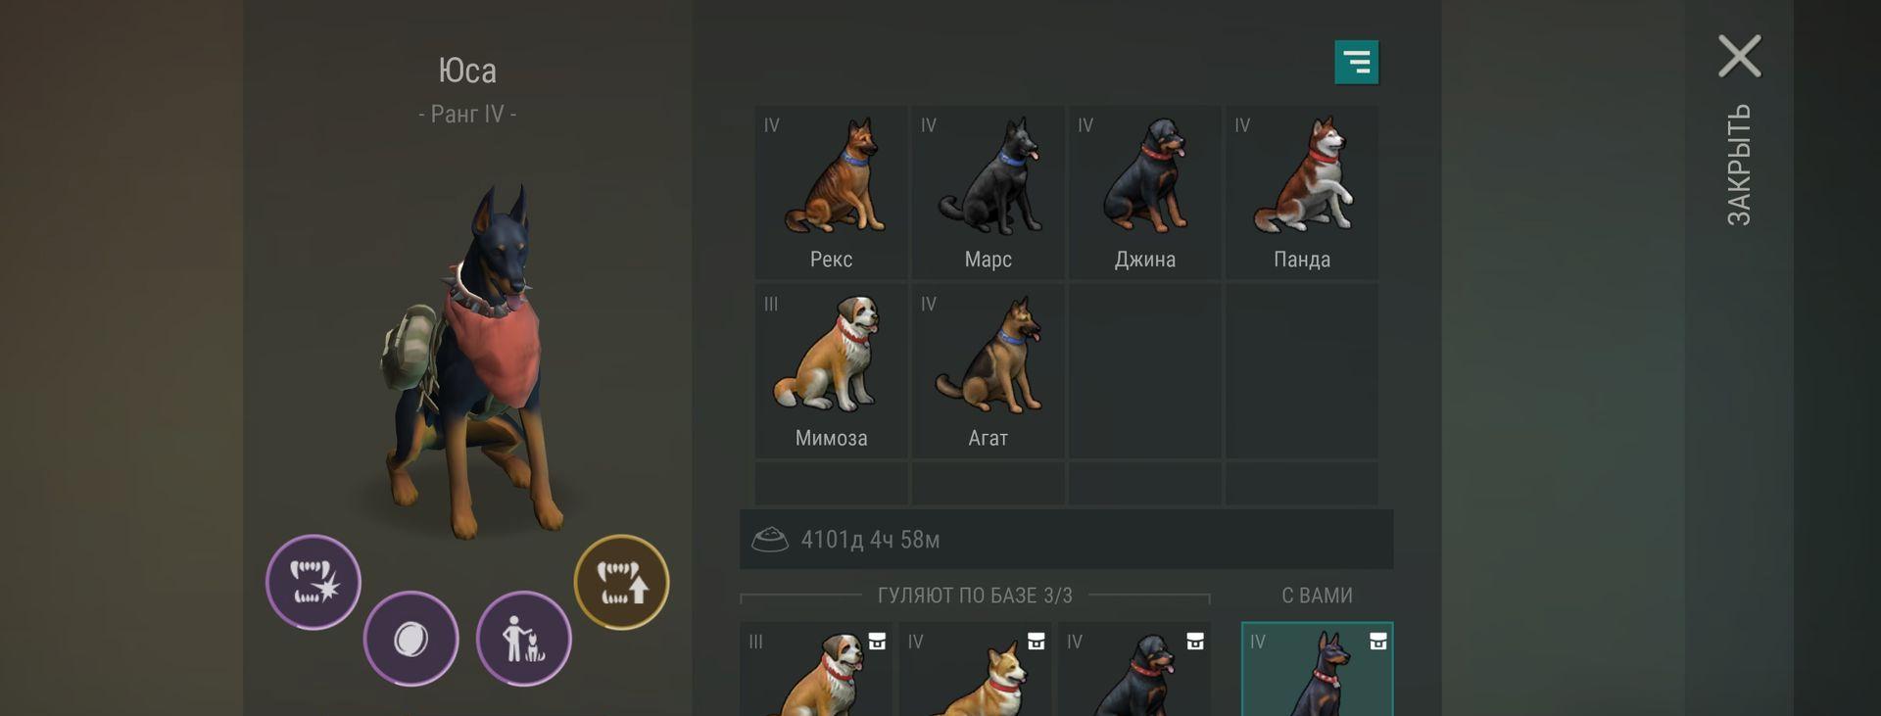Select the shepherd Агат
Viewport: 1881px width, 716px height.
[988, 371]
